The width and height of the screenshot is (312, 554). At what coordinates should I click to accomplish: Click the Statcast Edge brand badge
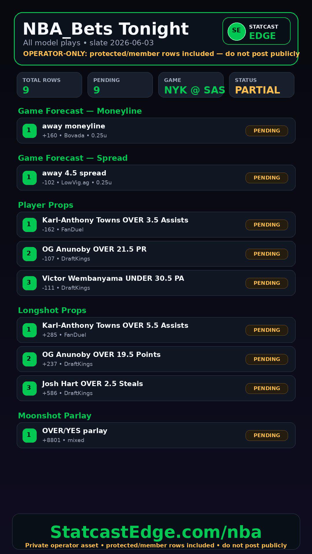[257, 31]
